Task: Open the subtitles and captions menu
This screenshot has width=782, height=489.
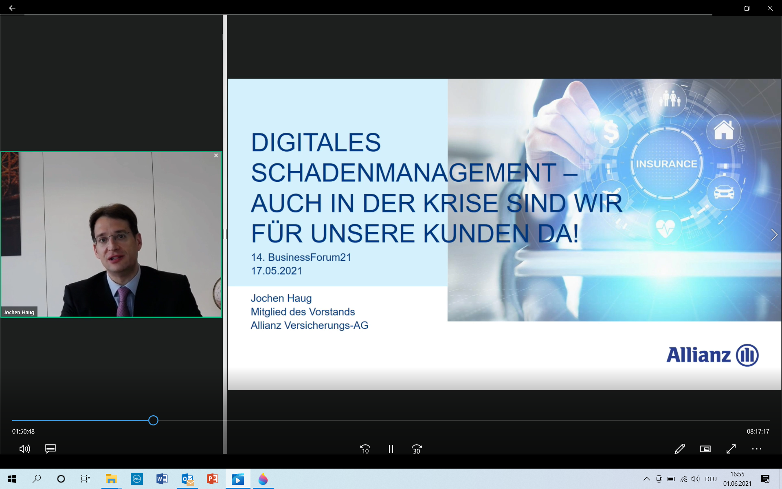Action: [51, 449]
